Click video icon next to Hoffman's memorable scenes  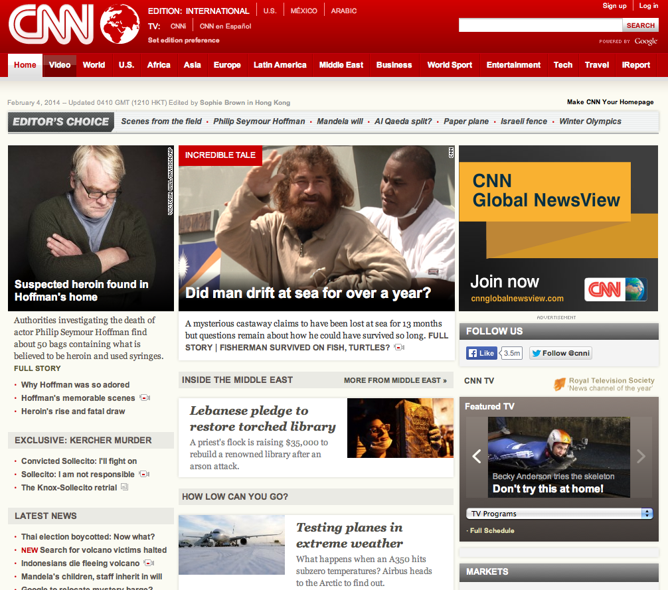click(x=145, y=398)
